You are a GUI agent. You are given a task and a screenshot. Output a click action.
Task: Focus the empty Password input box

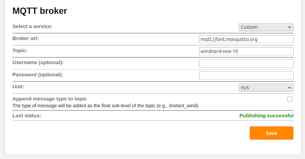pos(246,75)
